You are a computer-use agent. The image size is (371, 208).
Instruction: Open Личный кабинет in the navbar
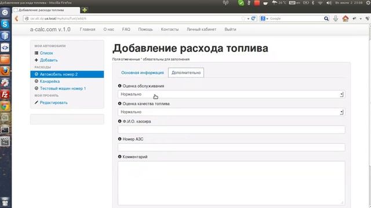[x=202, y=29]
